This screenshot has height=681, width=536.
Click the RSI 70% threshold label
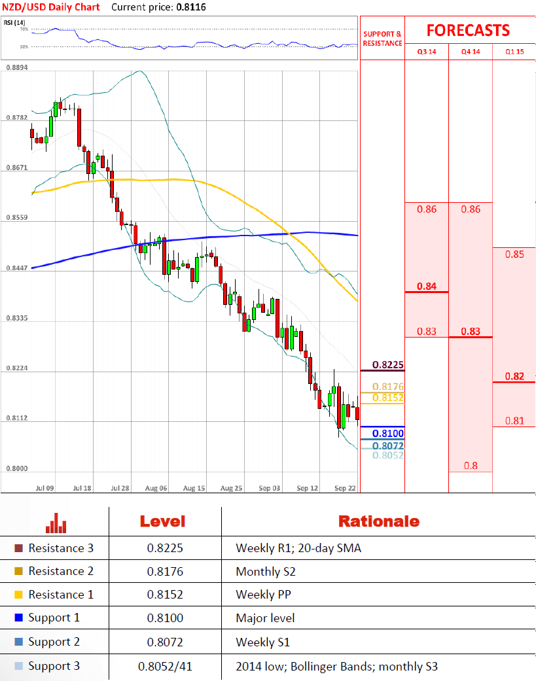24,29
